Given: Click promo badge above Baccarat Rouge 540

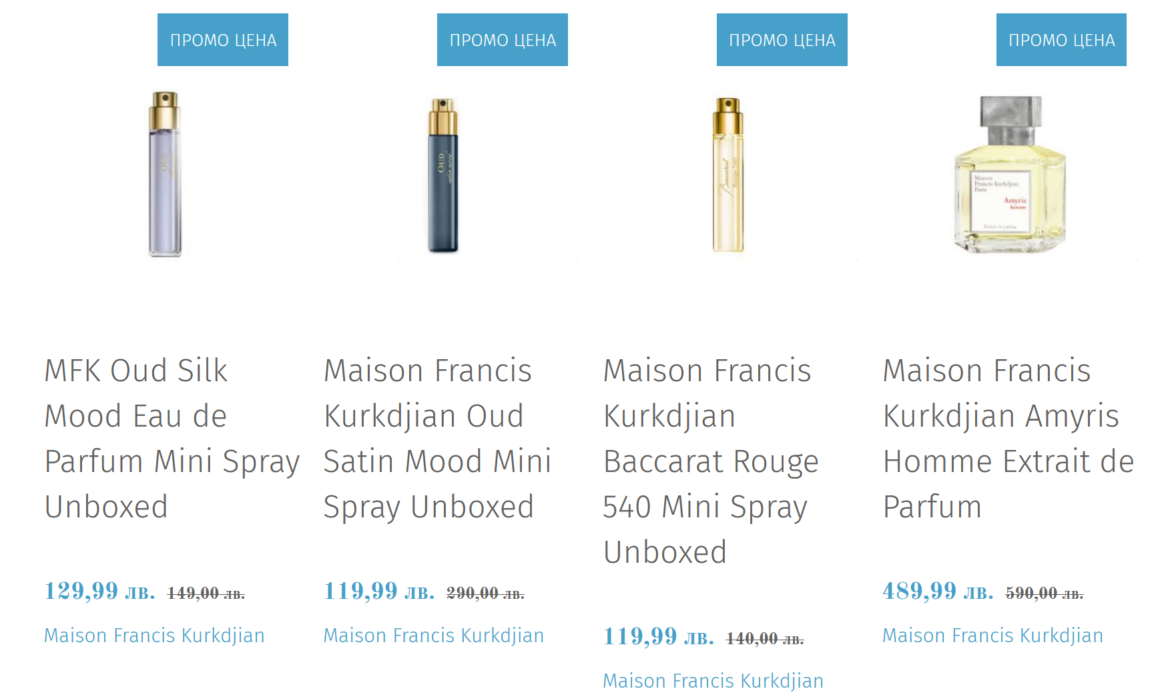Looking at the screenshot, I should coord(782,40).
